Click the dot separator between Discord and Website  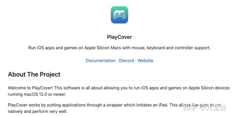coord(136,61)
